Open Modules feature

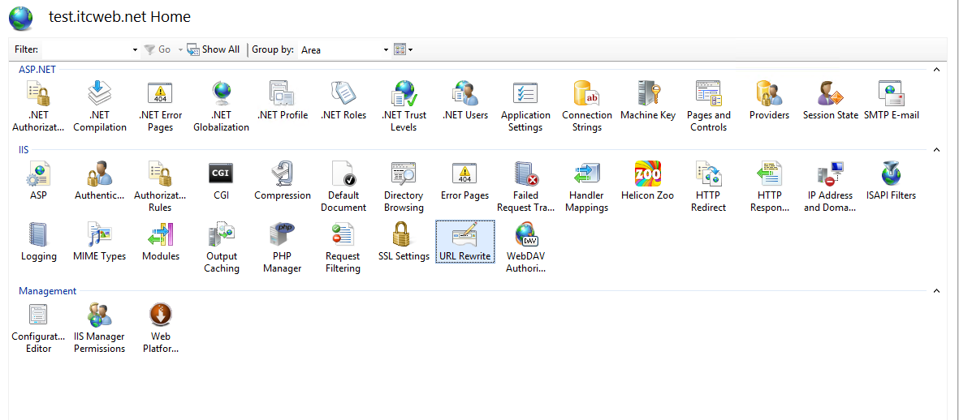click(160, 242)
